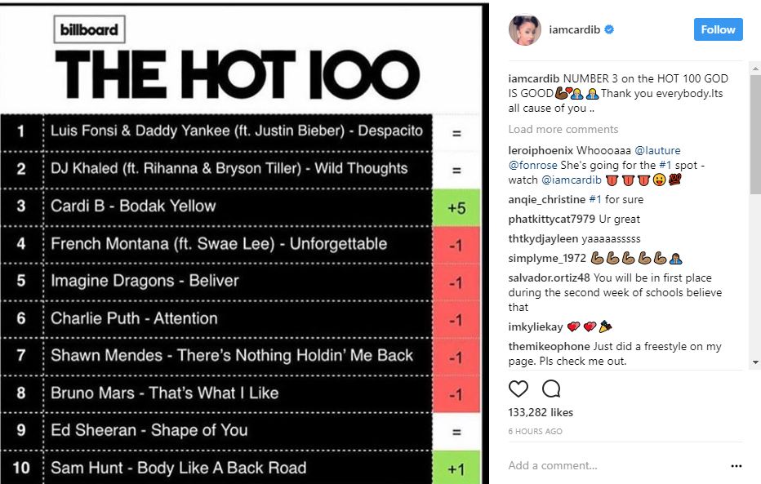Click the @iamcardib mention in comment
This screenshot has height=484, width=761.
pos(572,180)
